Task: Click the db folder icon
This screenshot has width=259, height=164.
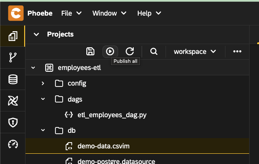Action: [59, 131]
